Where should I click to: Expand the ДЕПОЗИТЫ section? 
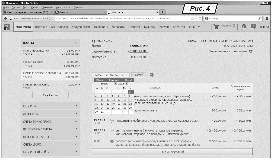click(76, 114)
